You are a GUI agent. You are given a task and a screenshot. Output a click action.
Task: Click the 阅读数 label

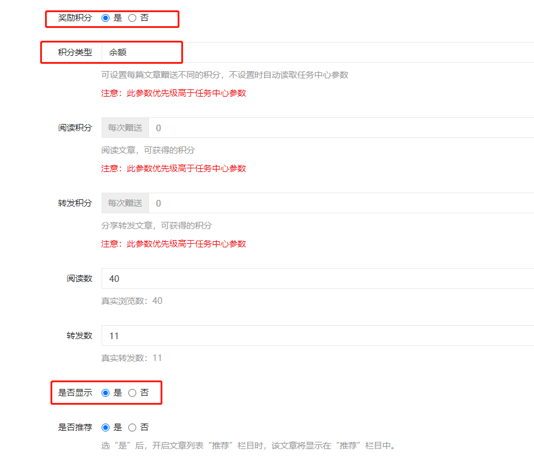tap(79, 279)
